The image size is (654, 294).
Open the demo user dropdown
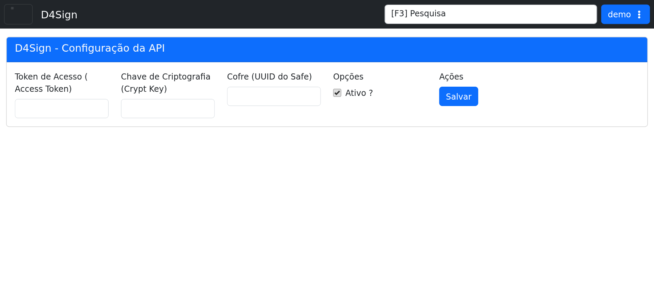(x=625, y=14)
